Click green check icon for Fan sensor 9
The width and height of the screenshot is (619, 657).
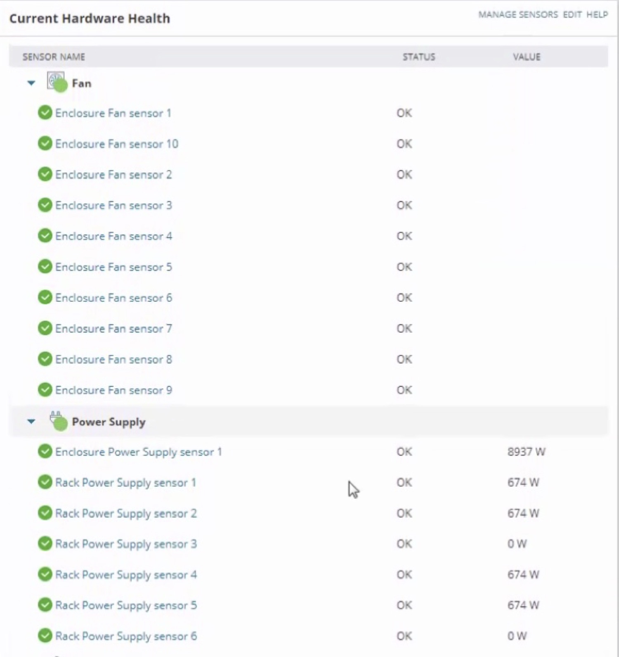click(x=45, y=390)
